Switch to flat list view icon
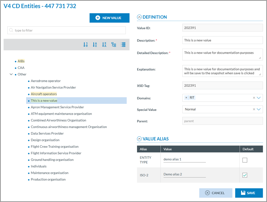This screenshot has width=267, height=202. tap(123, 44)
